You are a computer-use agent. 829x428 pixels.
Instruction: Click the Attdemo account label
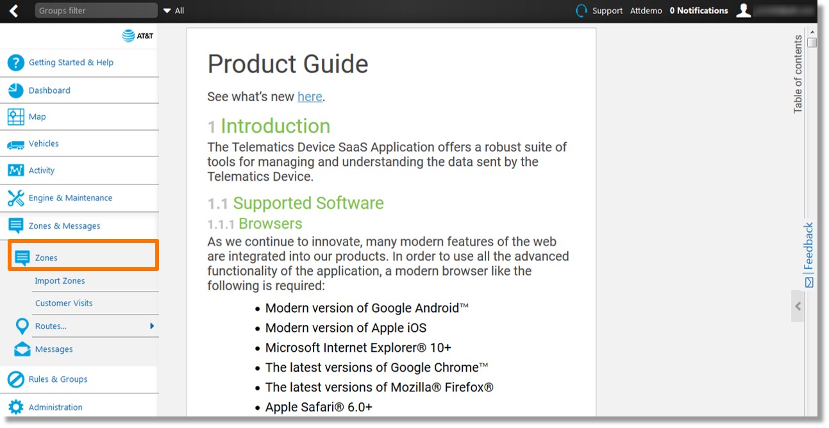pos(646,11)
